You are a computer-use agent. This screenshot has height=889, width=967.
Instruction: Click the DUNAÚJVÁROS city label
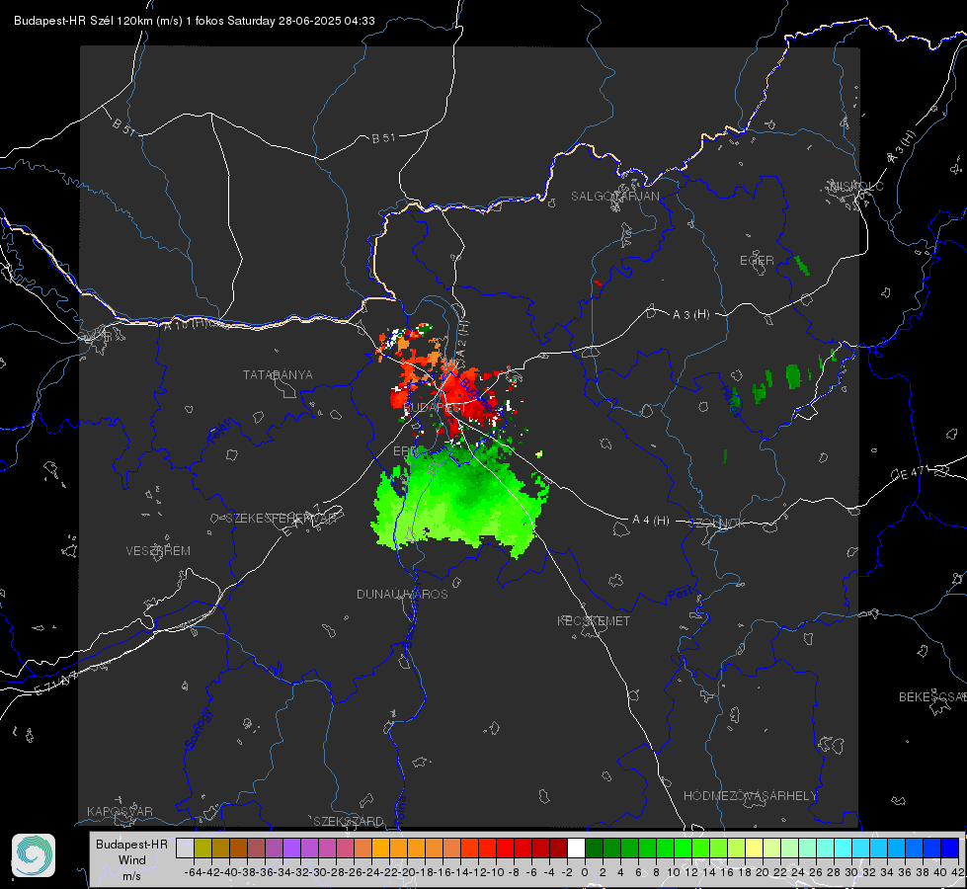(x=402, y=594)
